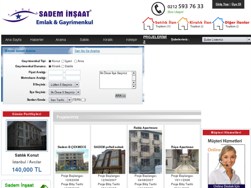Click the minimum Fiyat Aralığı field

[x=56, y=72]
